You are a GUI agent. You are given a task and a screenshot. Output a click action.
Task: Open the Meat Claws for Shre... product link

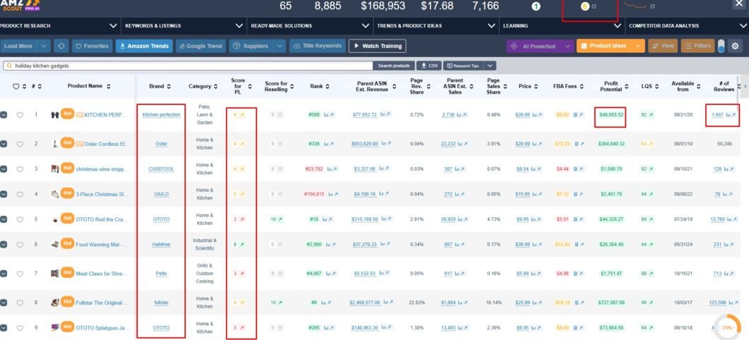[101, 274]
